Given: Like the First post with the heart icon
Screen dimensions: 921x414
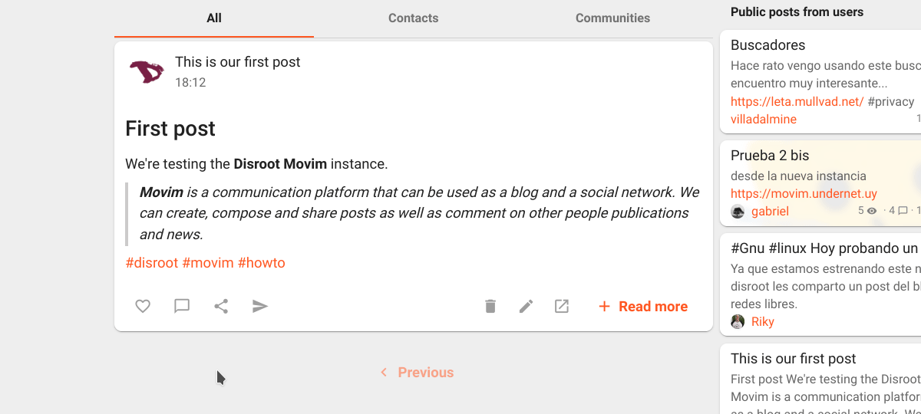Looking at the screenshot, I should point(143,307).
